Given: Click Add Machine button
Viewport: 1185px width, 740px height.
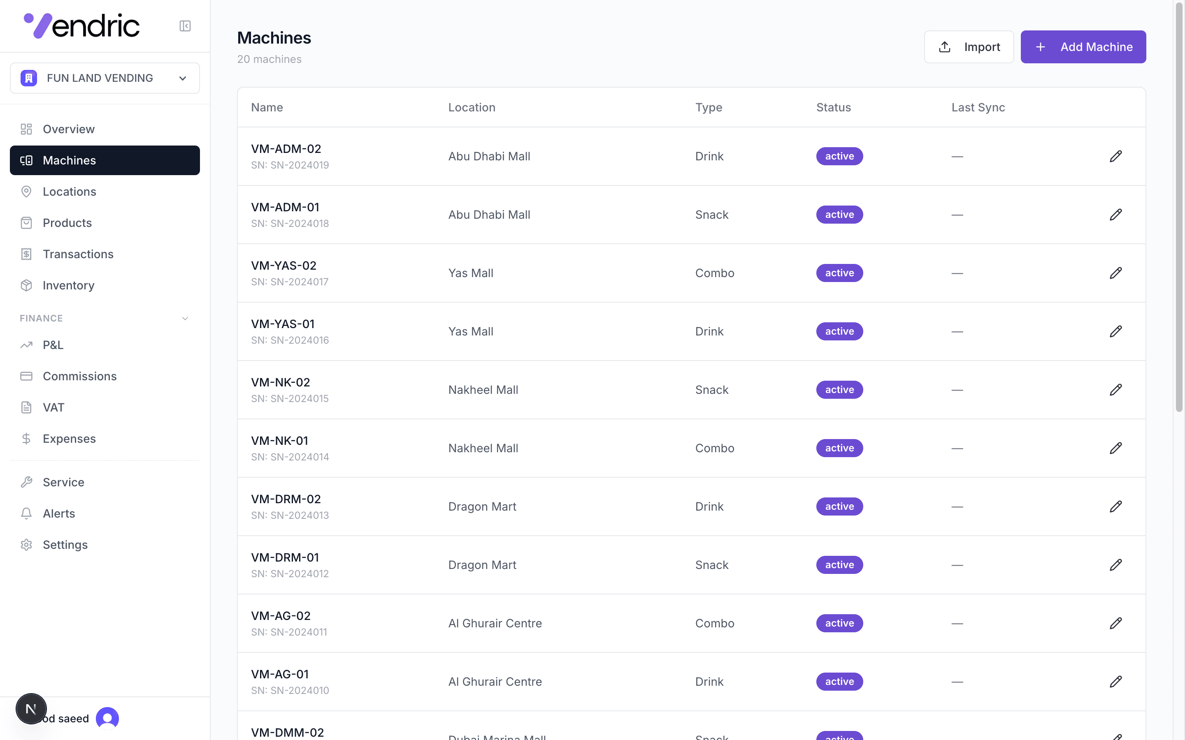Looking at the screenshot, I should pyautogui.click(x=1083, y=47).
